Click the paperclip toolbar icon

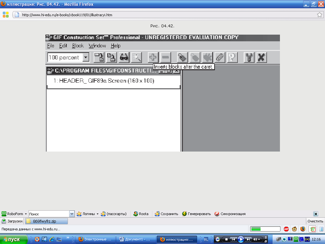click(220, 57)
